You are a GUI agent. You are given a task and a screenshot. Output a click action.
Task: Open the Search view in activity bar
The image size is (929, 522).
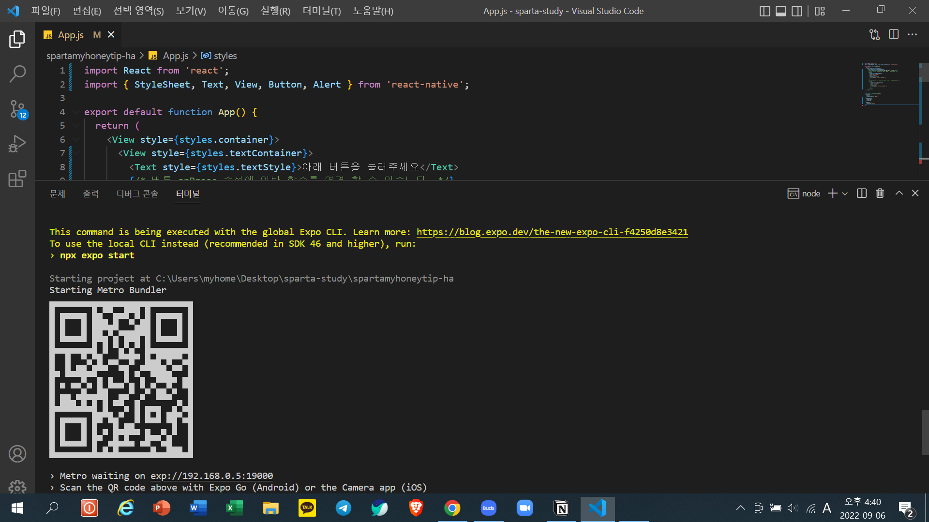pos(17,74)
